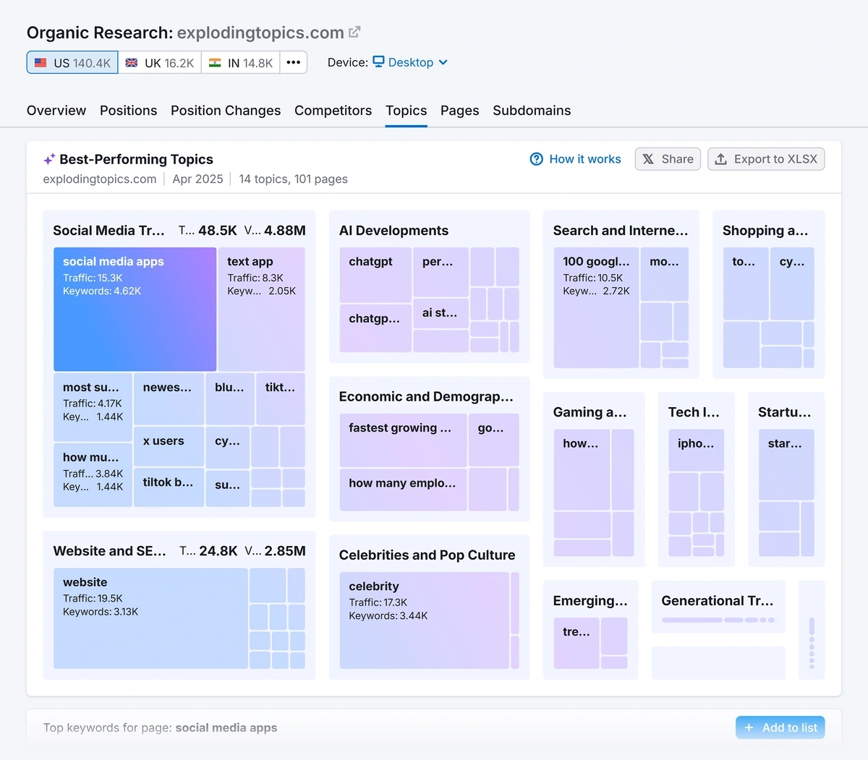Click the desktop monitor icon
868x760 pixels.
click(x=378, y=62)
